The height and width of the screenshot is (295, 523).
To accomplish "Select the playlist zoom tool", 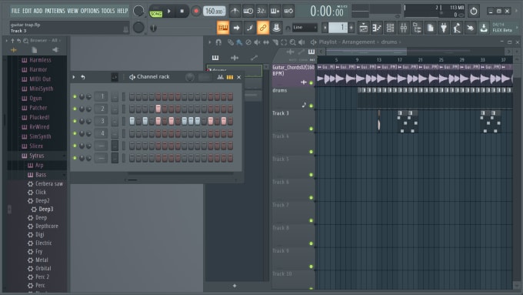I will (x=292, y=42).
